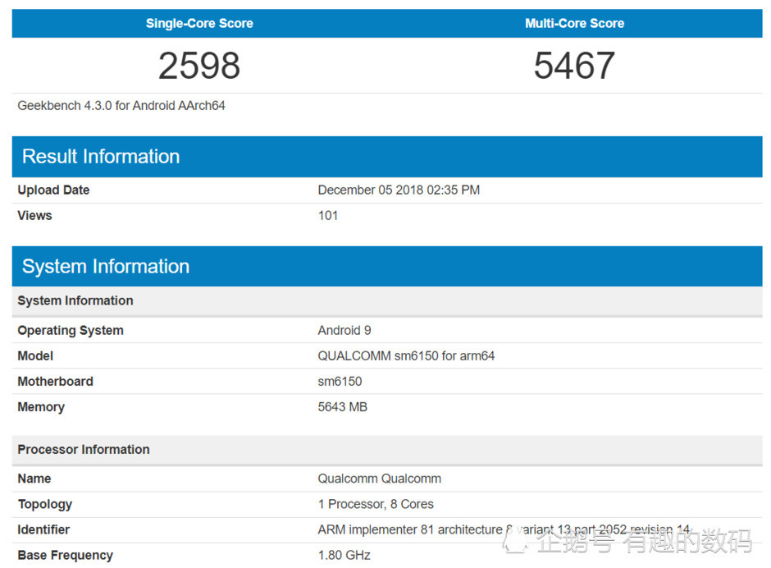This screenshot has height=568, width=771.
Task: Click the Identifier label
Action: pos(43,529)
